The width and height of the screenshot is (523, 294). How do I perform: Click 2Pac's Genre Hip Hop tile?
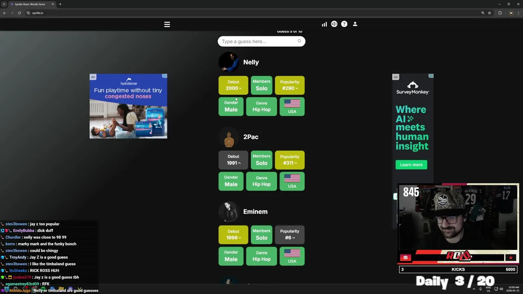(261, 181)
